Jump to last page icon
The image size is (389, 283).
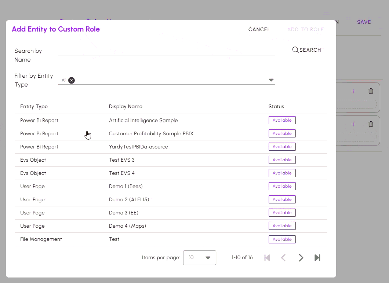tap(317, 258)
